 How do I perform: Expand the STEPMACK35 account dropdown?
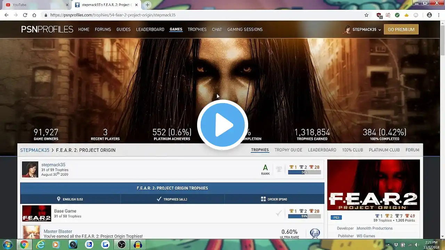click(362, 30)
